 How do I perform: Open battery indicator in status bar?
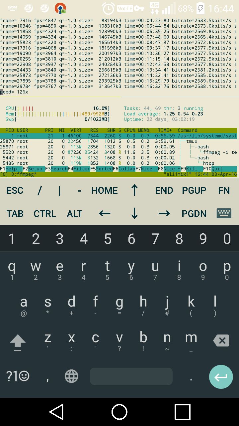tap(201, 8)
